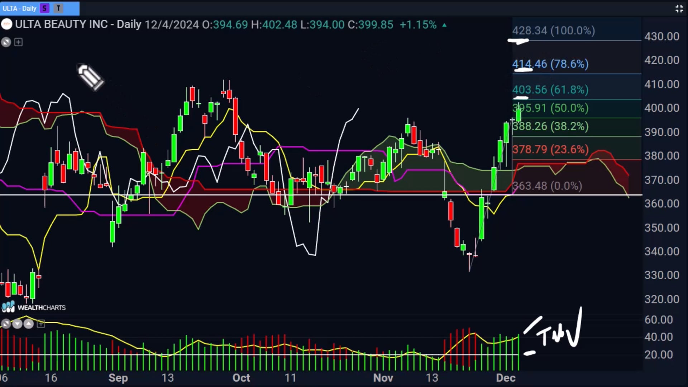Click the 360.00 price axis label
The height and width of the screenshot is (387, 688).
(662, 204)
